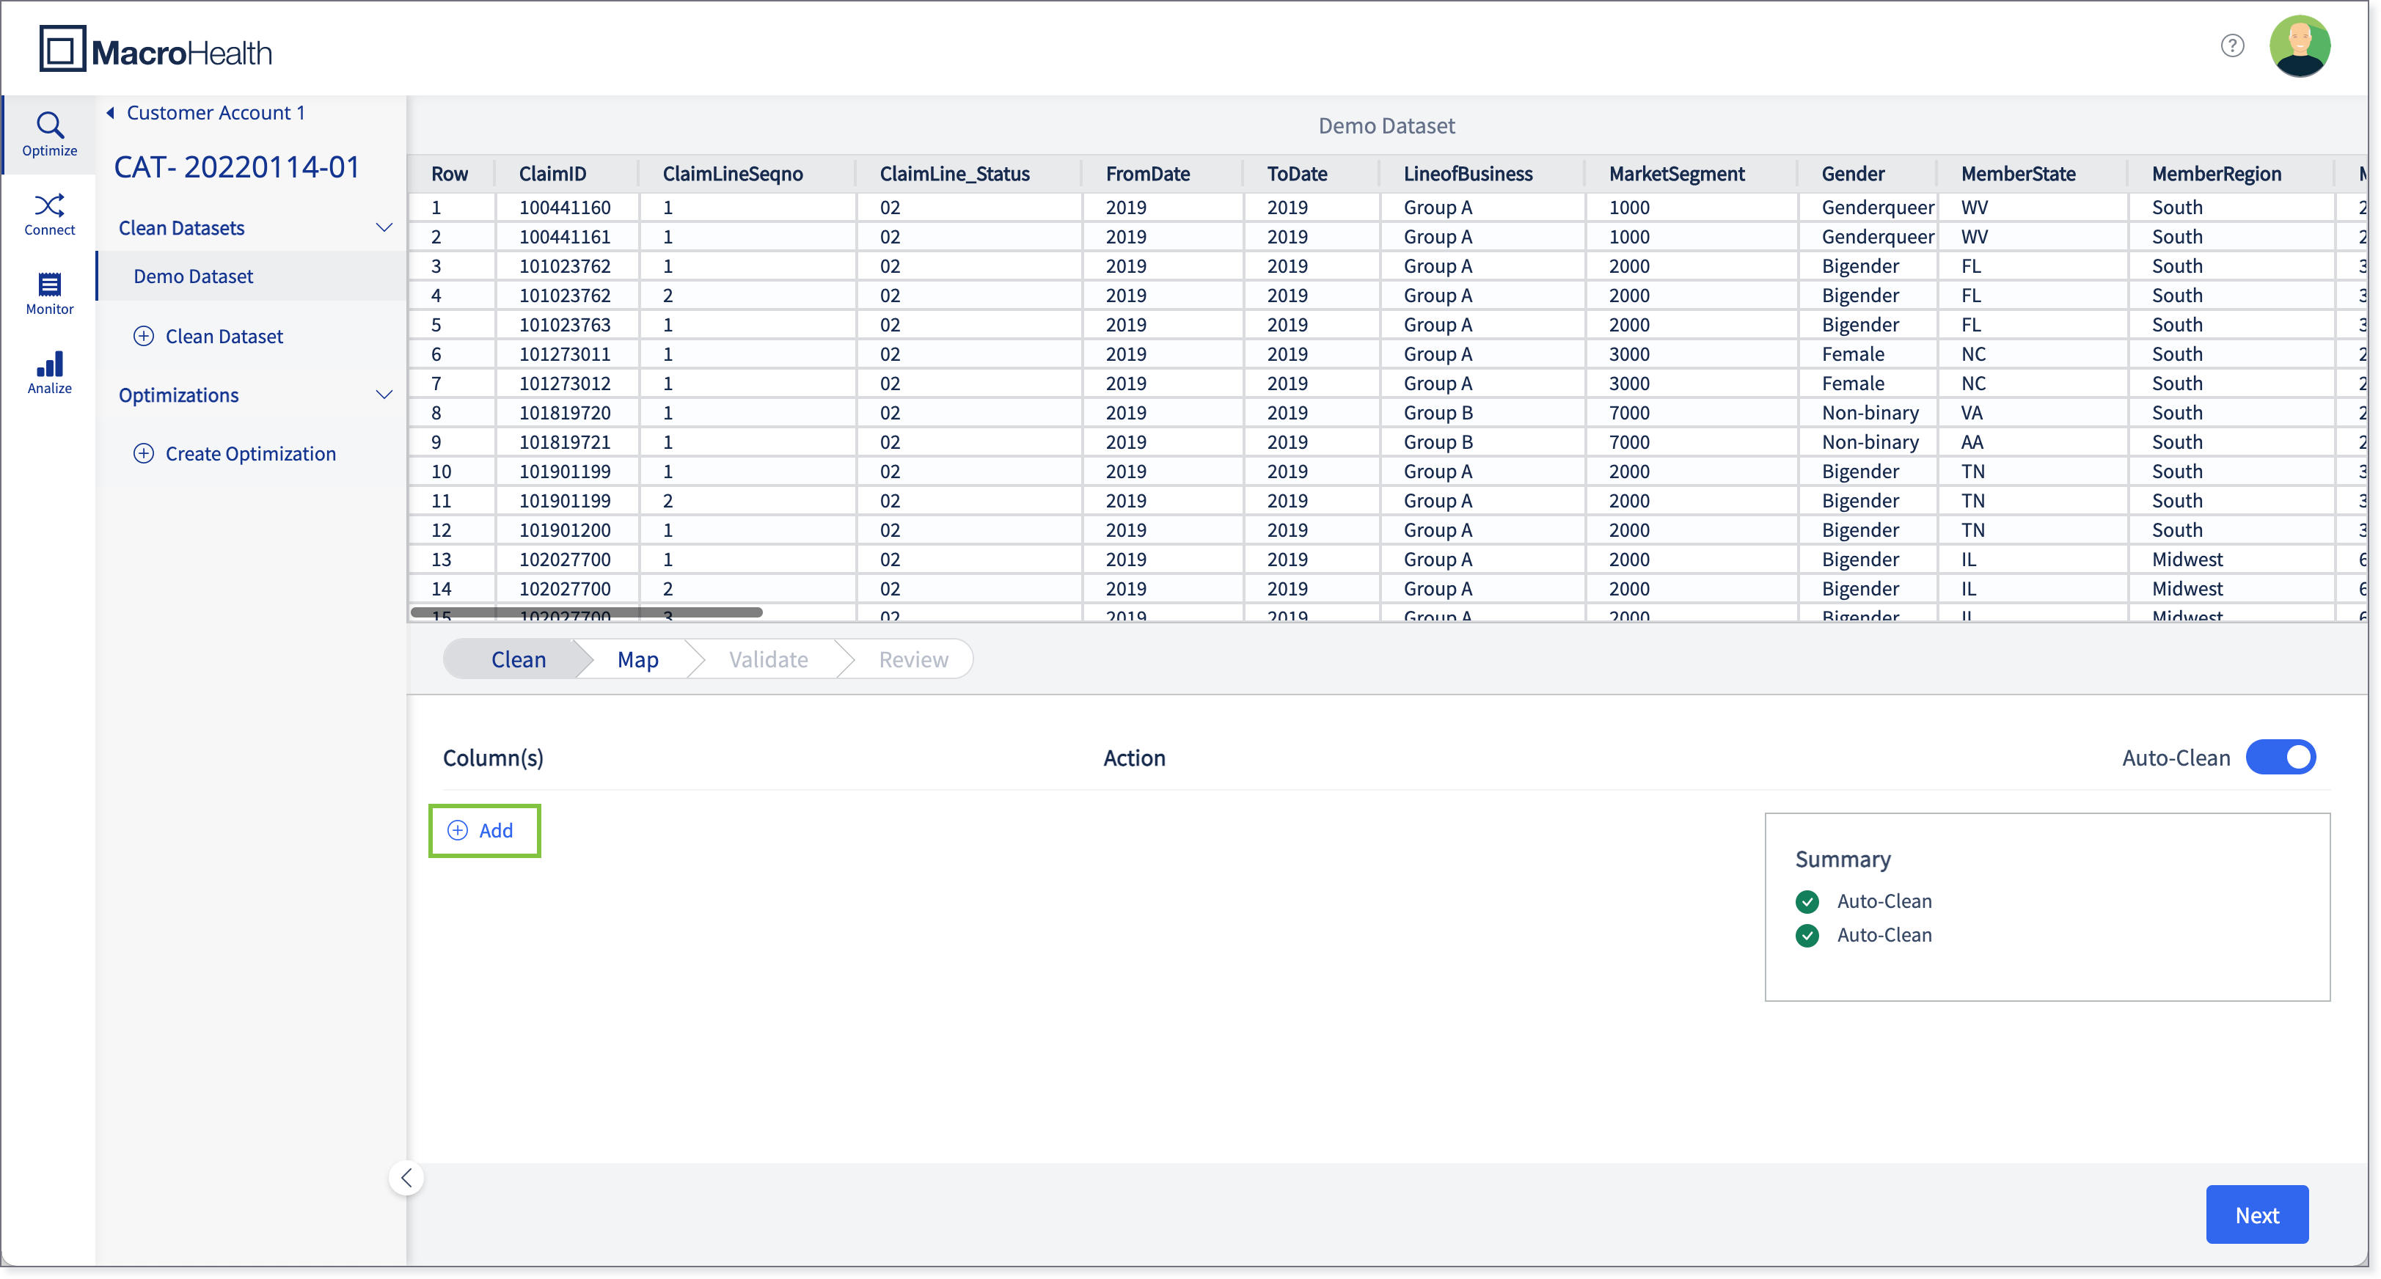Click the plus icon next to Create Optimization

pos(143,454)
